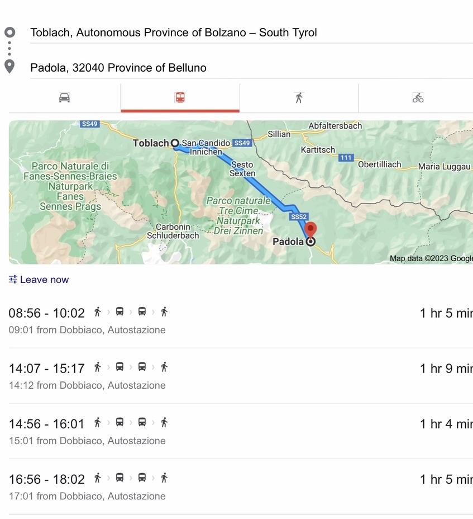473x519 pixels.
Task: Click the origin circle marker icon
Action: click(x=9, y=32)
